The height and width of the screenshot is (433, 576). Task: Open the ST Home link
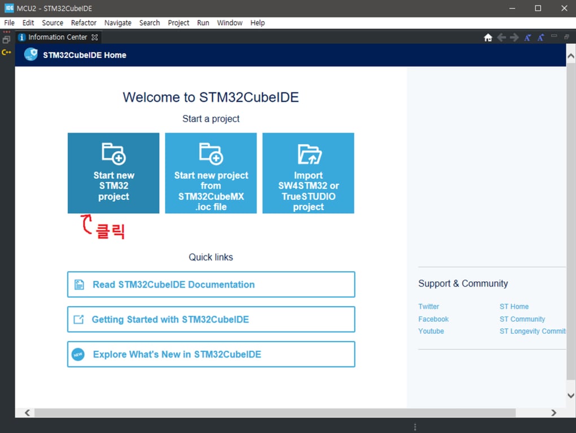tap(514, 307)
